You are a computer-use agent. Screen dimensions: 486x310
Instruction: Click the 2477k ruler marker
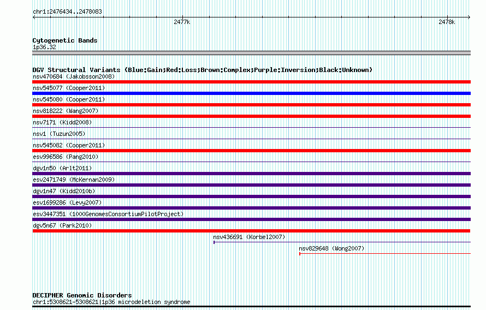point(182,22)
